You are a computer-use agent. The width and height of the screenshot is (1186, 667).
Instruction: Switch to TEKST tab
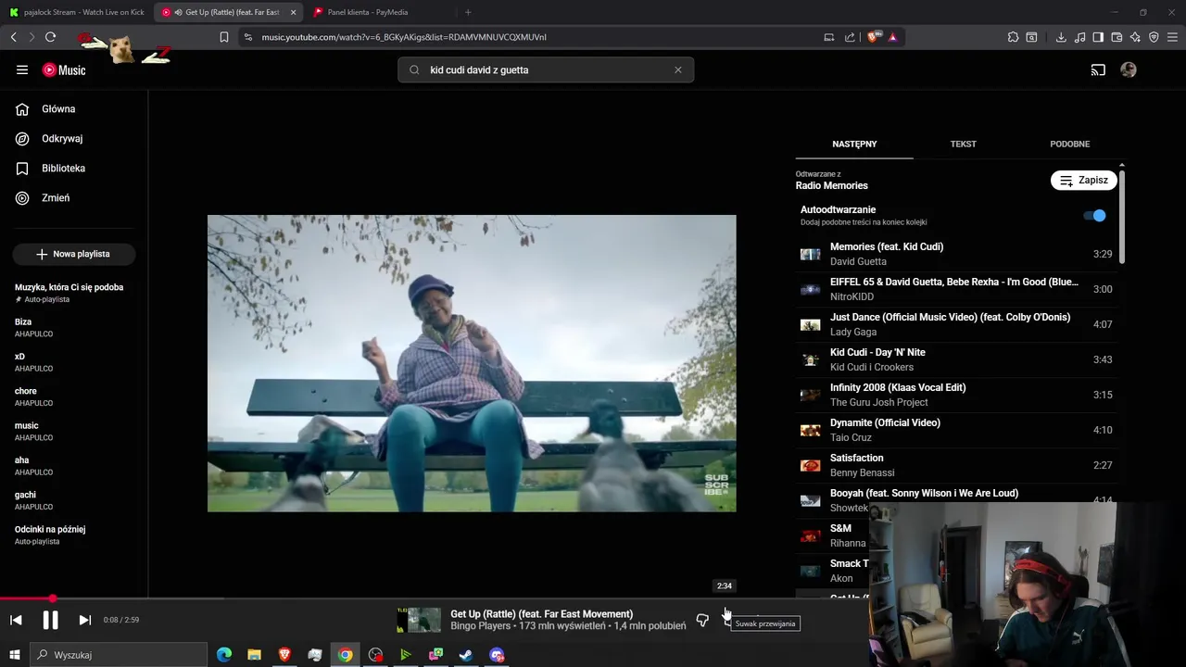pos(963,144)
